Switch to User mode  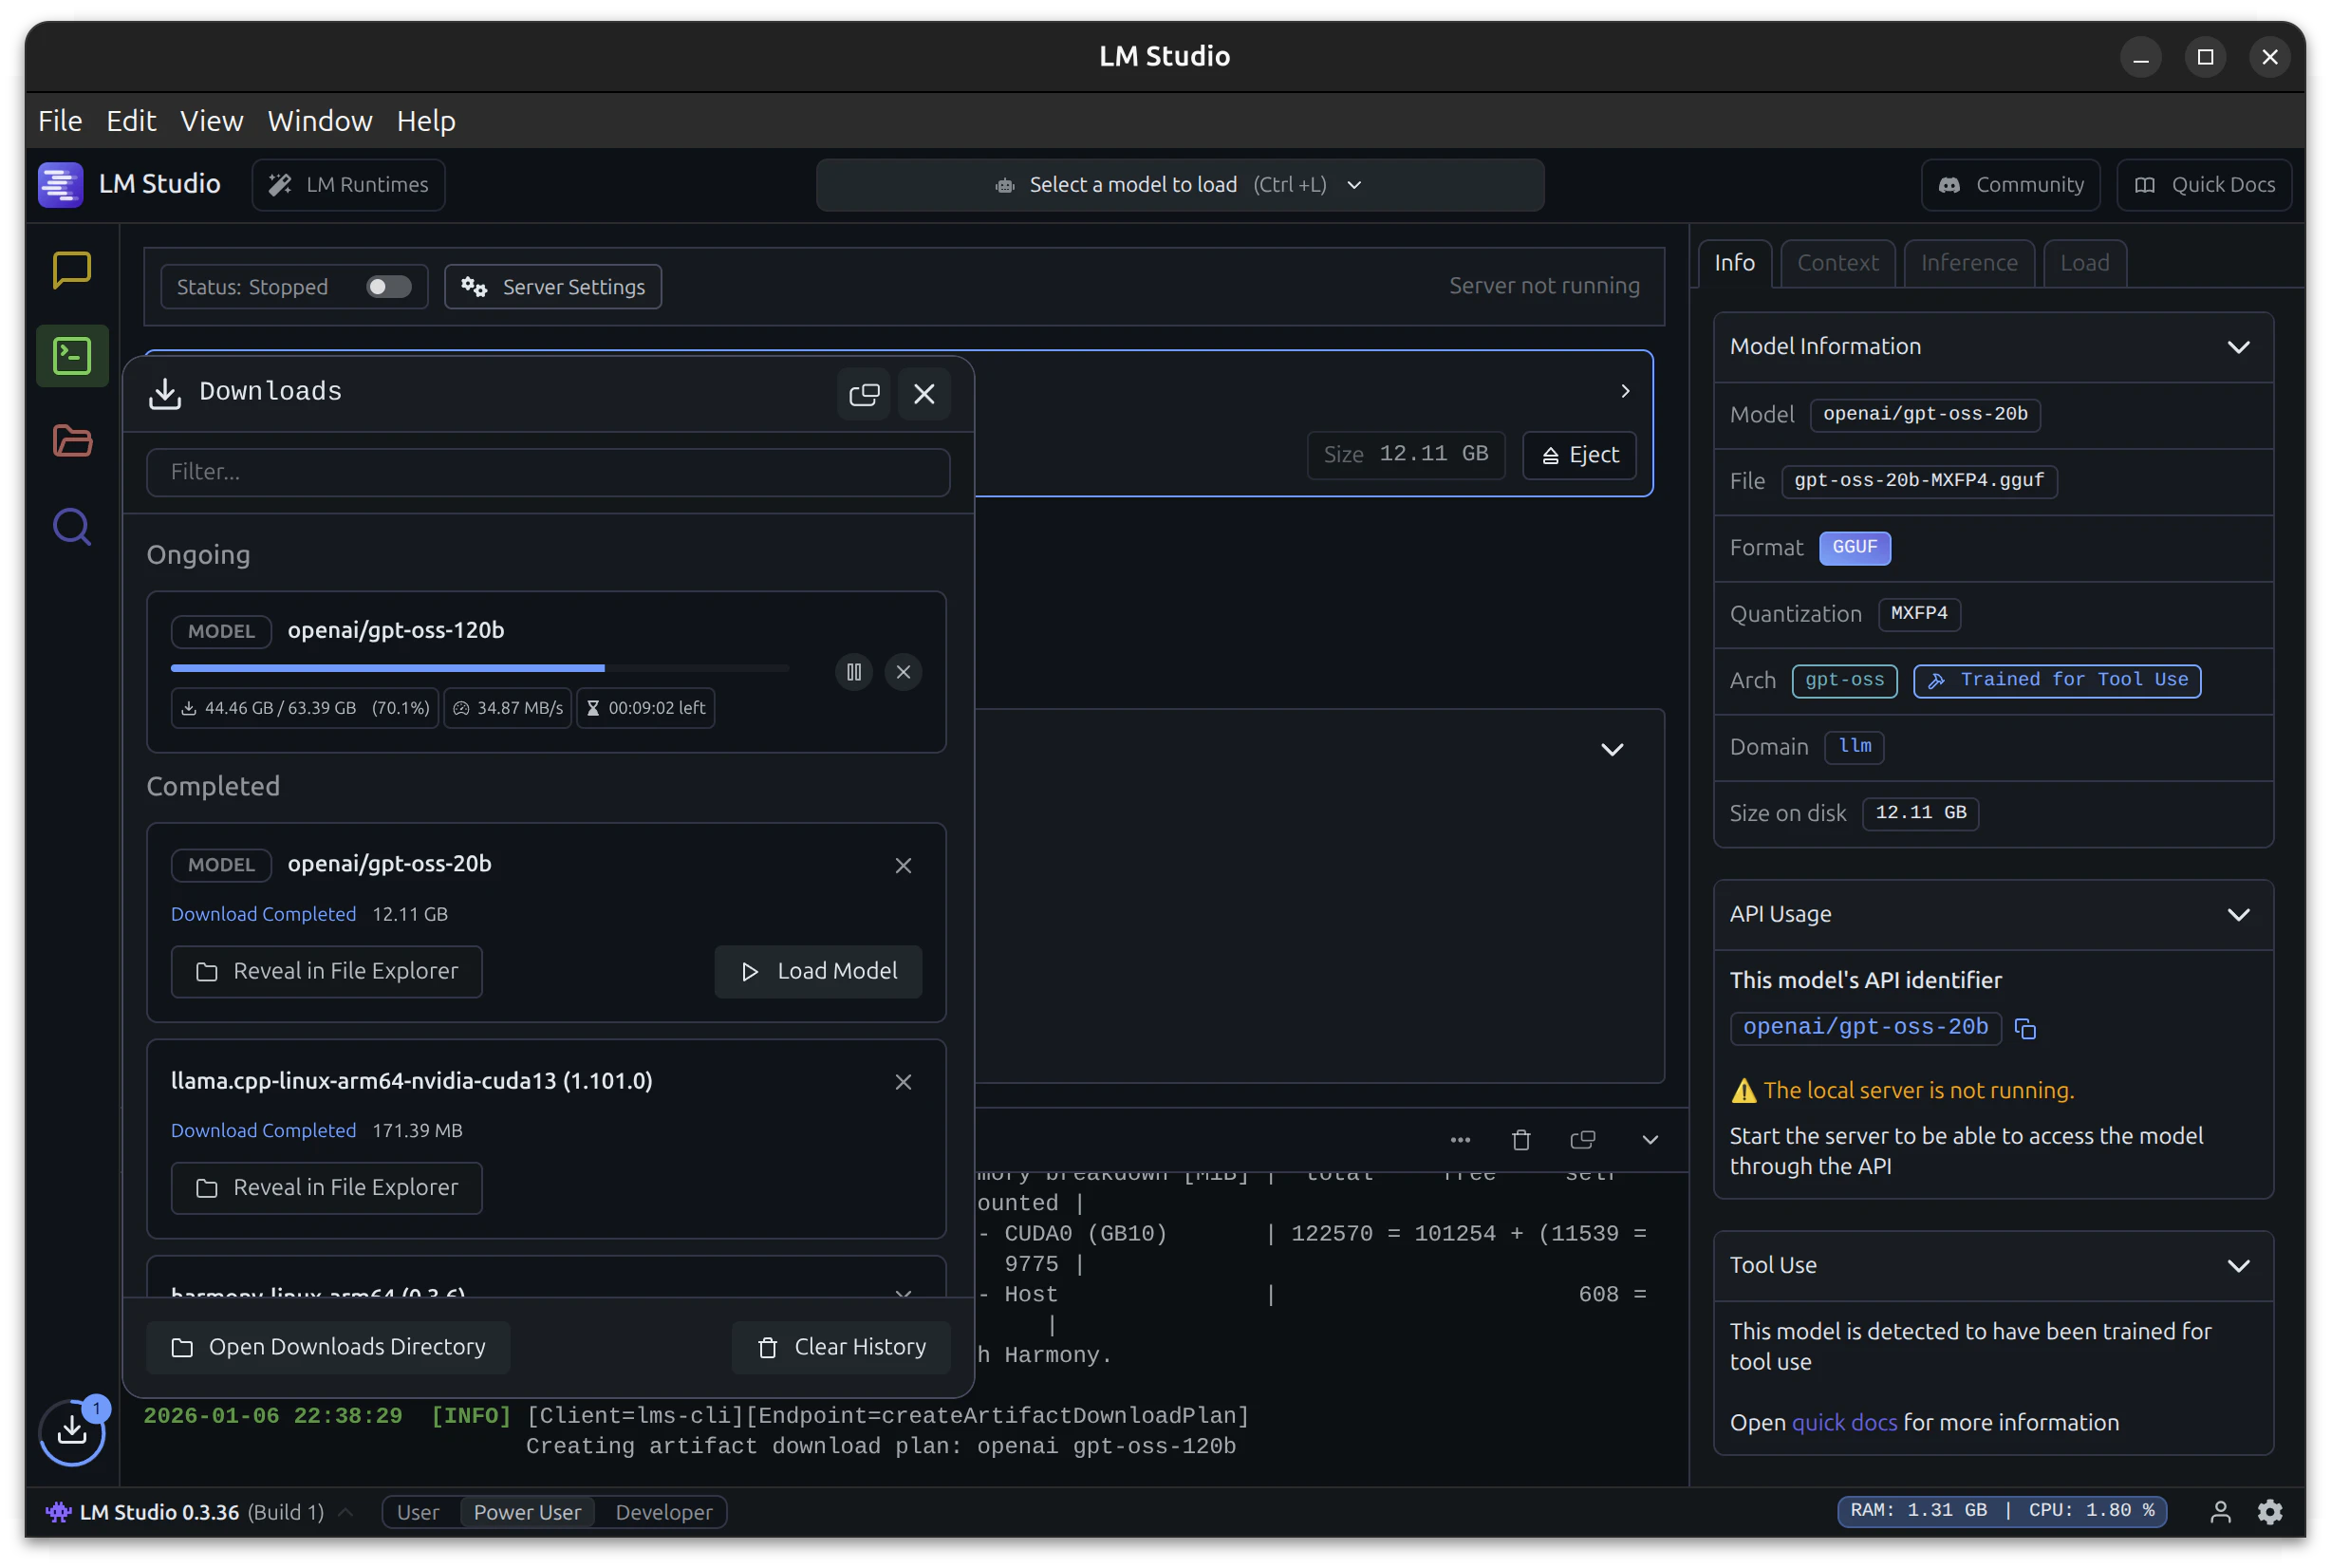click(x=418, y=1512)
